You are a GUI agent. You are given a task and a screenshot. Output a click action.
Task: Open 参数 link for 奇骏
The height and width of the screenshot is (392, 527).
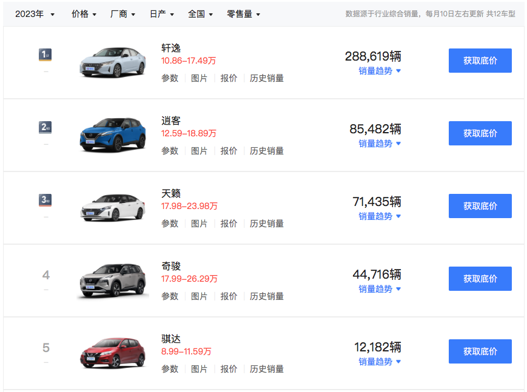[x=170, y=296]
